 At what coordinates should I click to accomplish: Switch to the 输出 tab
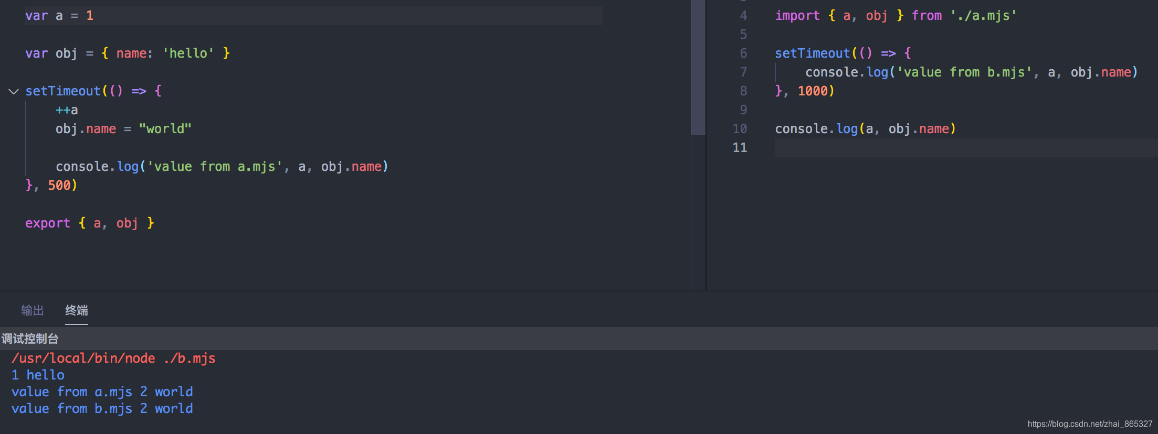[33, 310]
